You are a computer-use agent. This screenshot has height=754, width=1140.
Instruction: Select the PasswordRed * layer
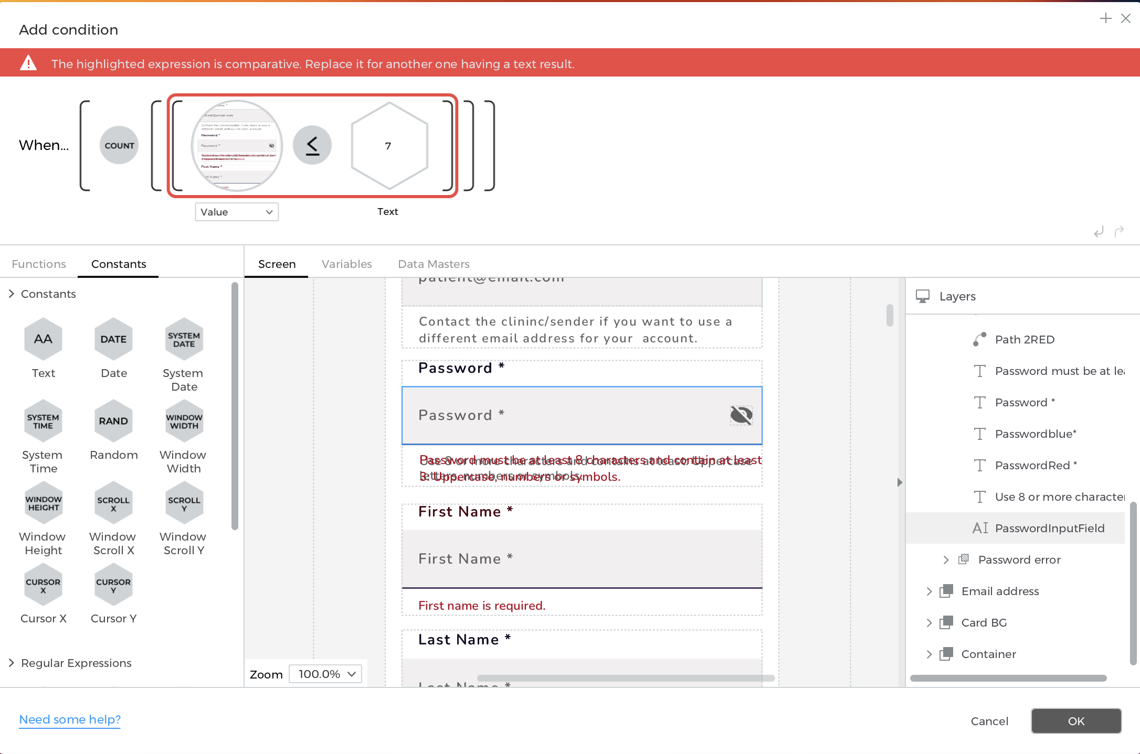(x=1036, y=465)
